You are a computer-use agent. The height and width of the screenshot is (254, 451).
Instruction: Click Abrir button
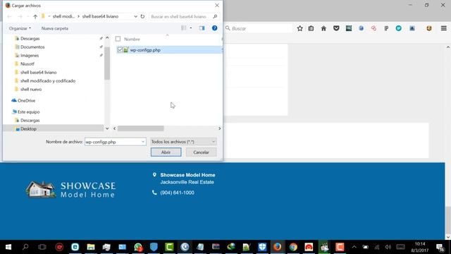(x=166, y=152)
